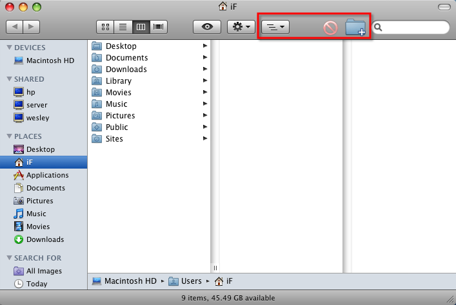Screen dimensions: 456x305
Task: Click the New Folder toolbar icon
Action: click(355, 28)
